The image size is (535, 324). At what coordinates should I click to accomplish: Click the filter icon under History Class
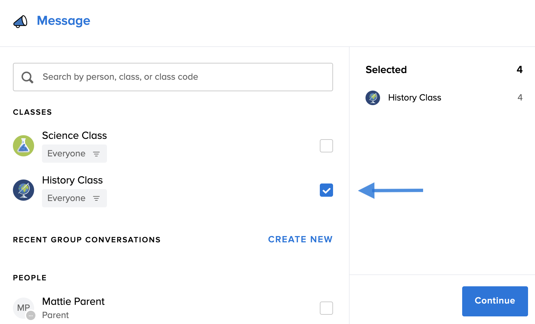(96, 198)
